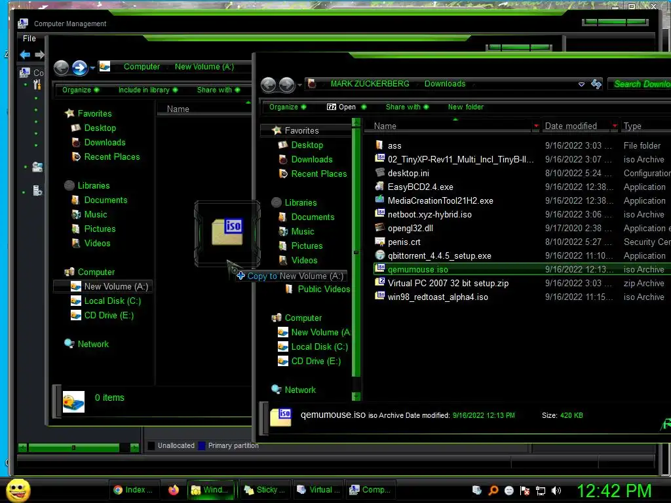Open Name column filter dropdown arrow
This screenshot has width=671, height=503.
pyautogui.click(x=536, y=126)
